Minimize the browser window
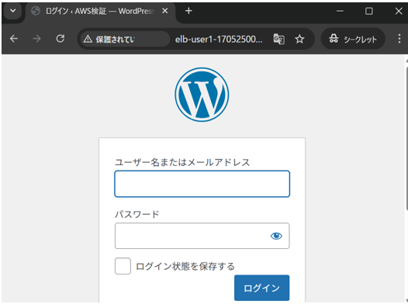Viewport: 408px width, 304px height. 340,11
